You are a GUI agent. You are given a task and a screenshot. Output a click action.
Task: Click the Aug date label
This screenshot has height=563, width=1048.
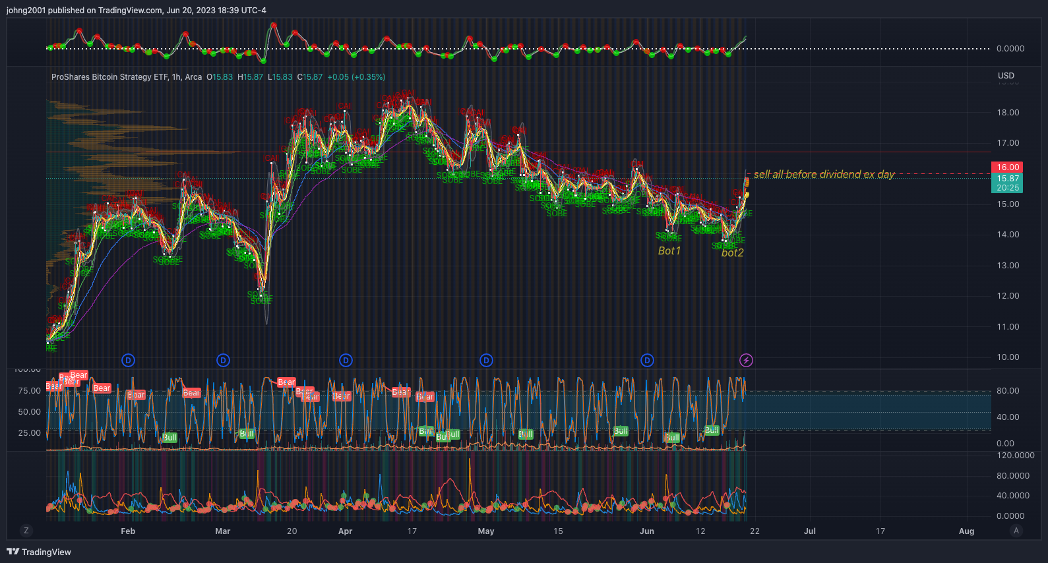[966, 531]
